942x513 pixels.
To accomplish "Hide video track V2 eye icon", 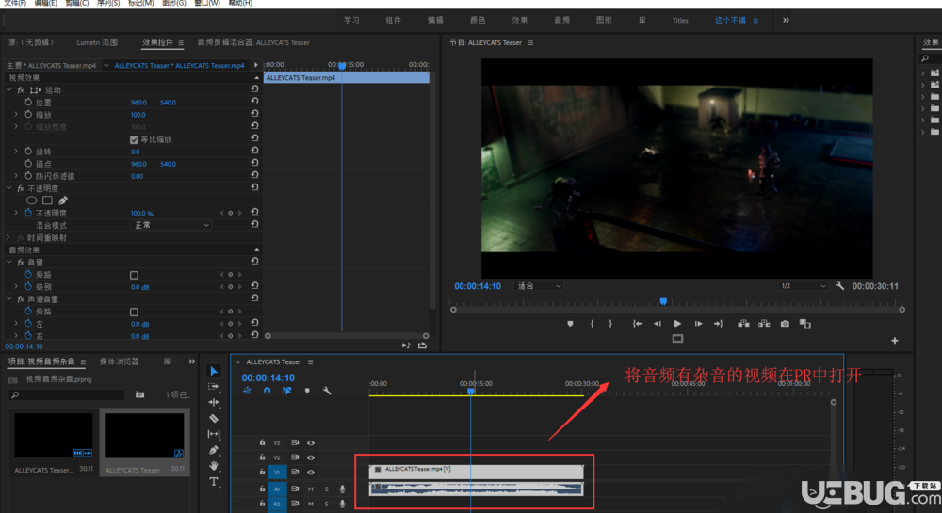I will pos(311,457).
